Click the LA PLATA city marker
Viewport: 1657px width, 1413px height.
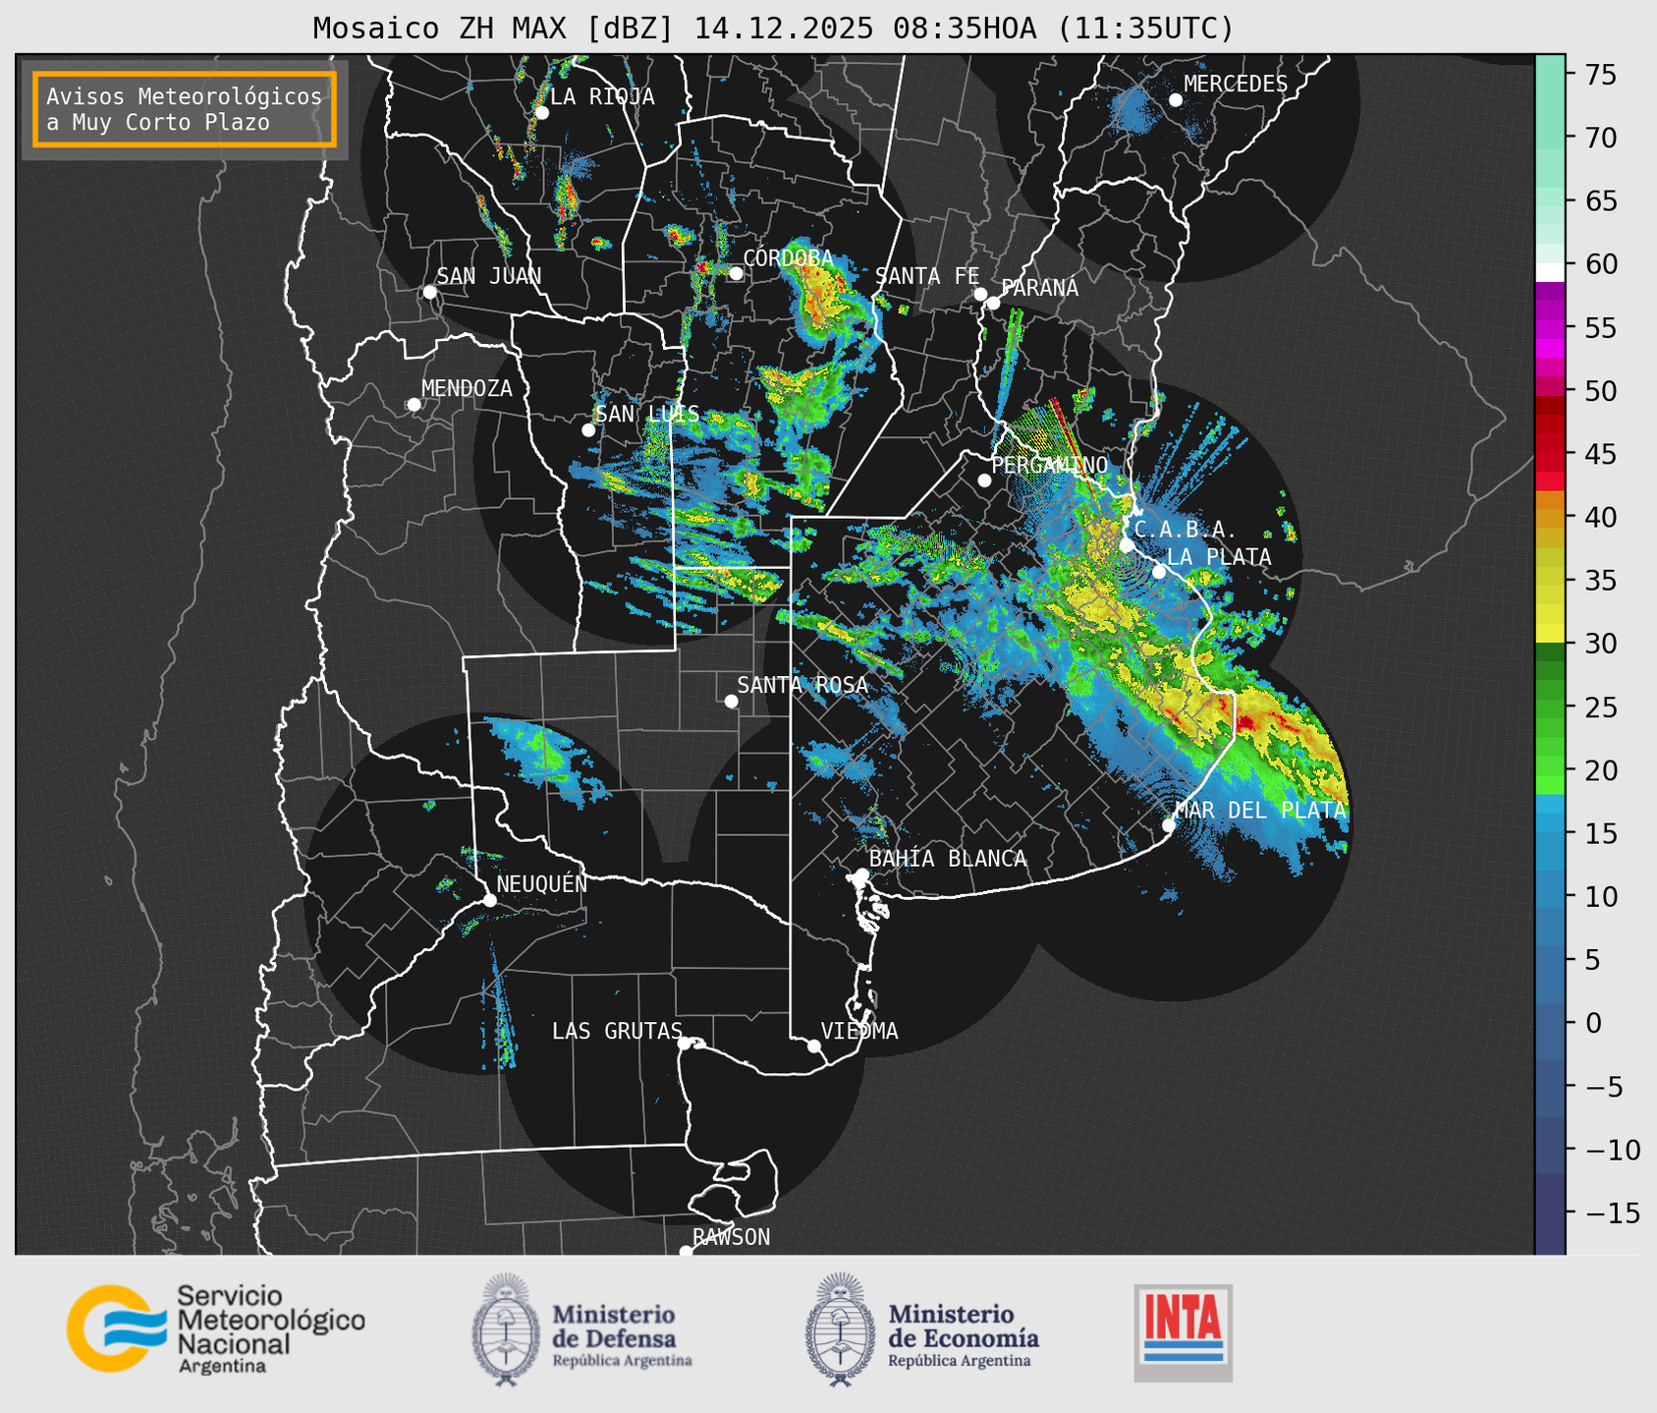1159,572
